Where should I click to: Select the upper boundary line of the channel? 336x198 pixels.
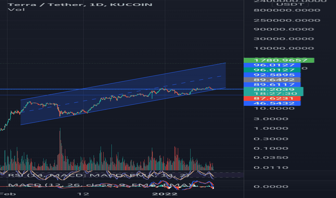tap(123, 81)
